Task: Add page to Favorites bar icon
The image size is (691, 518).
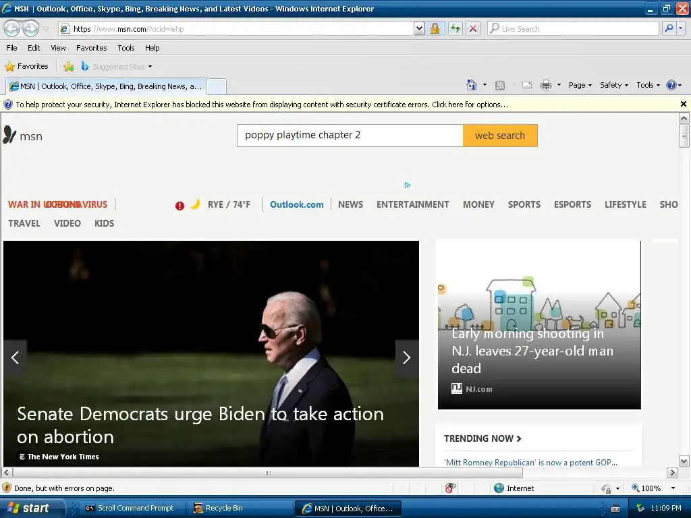Action: [69, 67]
